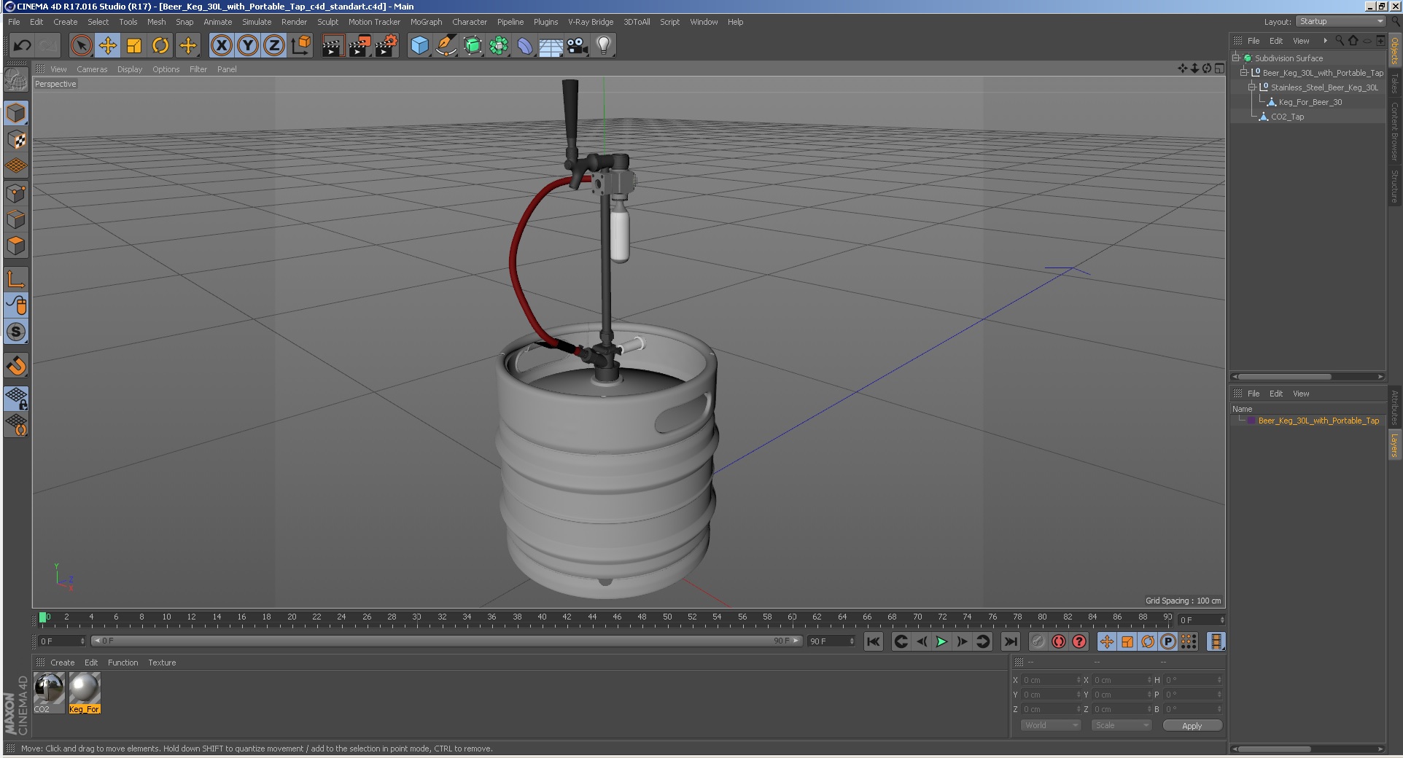Image resolution: width=1403 pixels, height=758 pixels.
Task: Switch to Points mode
Action: click(x=16, y=193)
